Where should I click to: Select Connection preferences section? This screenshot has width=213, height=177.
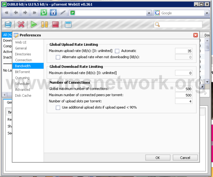pos(28,60)
